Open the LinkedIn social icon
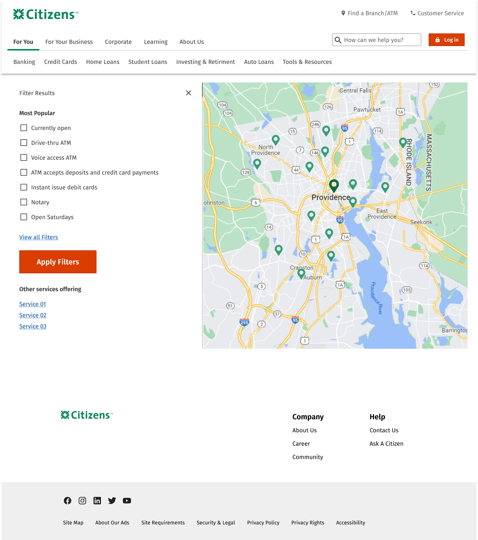Screen dimensions: 478x540 97,501
